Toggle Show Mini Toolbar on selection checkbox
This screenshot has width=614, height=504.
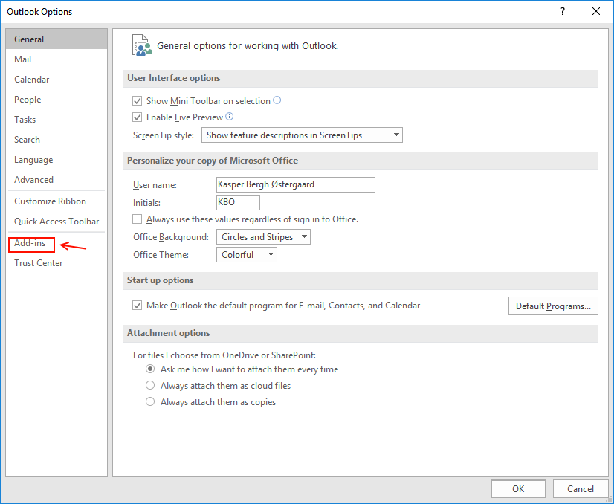point(137,101)
